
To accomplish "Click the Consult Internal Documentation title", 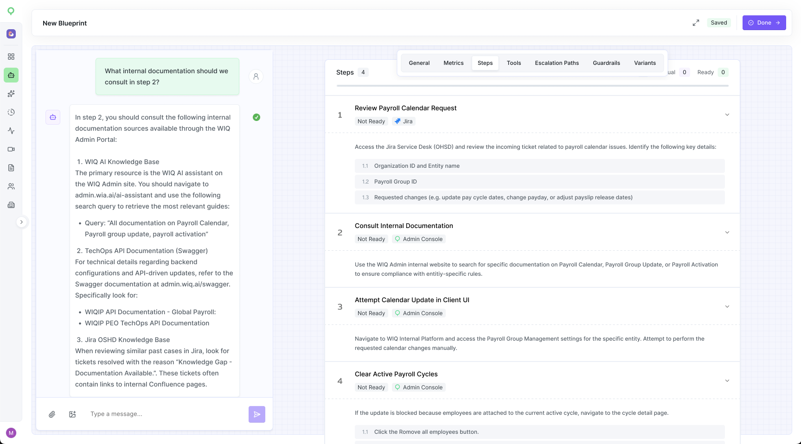I will (x=404, y=226).
